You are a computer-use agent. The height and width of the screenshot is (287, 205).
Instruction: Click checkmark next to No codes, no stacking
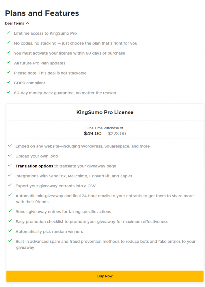click(x=8, y=43)
